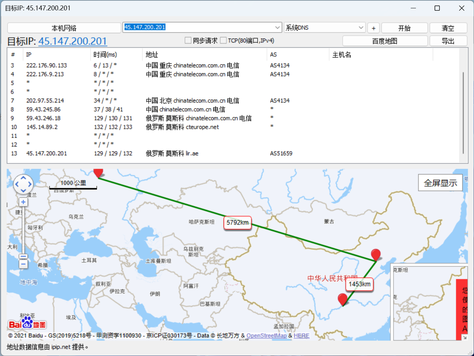This screenshot has width=474, height=356.
Task: Click 全屏显示 to show map fullscreen
Action: (x=440, y=182)
